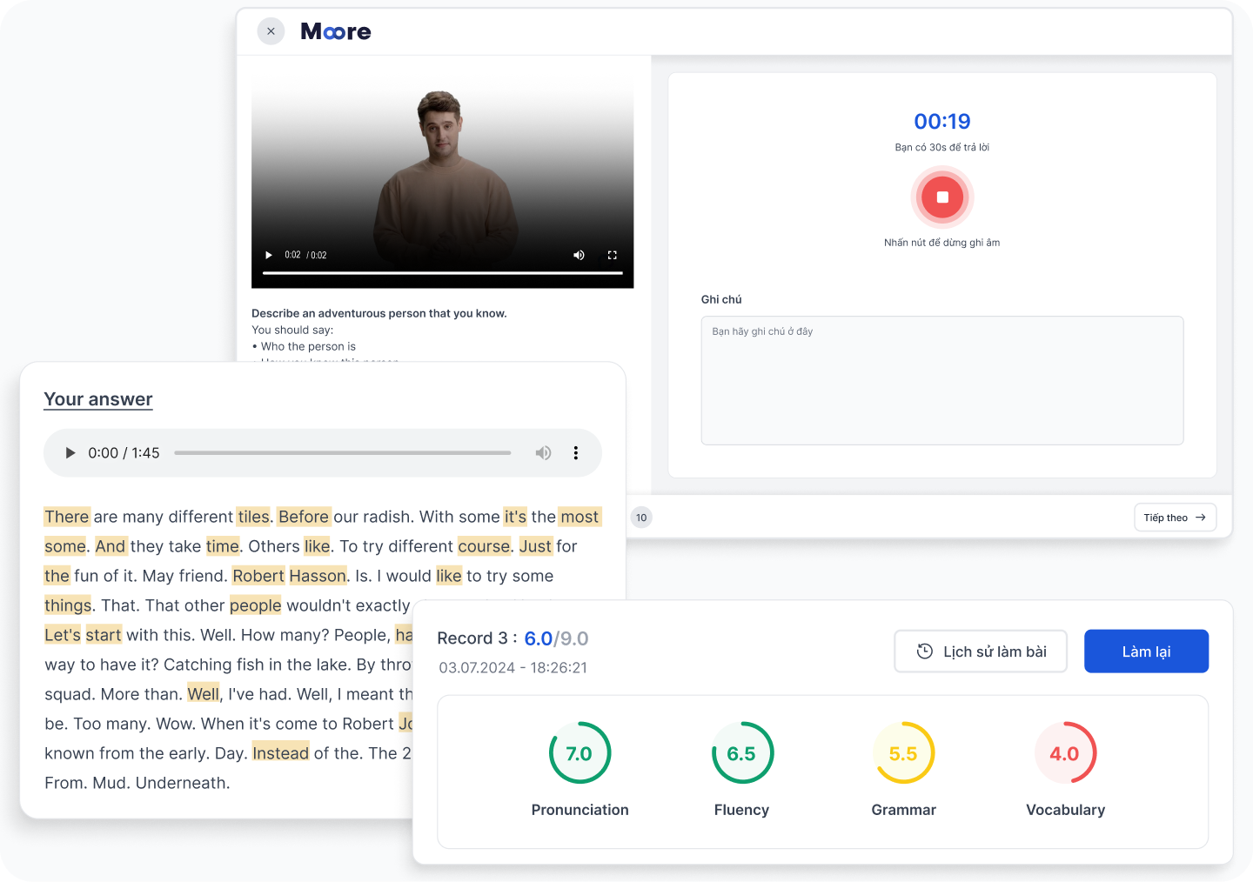Select the Grammar 5.5 score circle

click(x=903, y=753)
